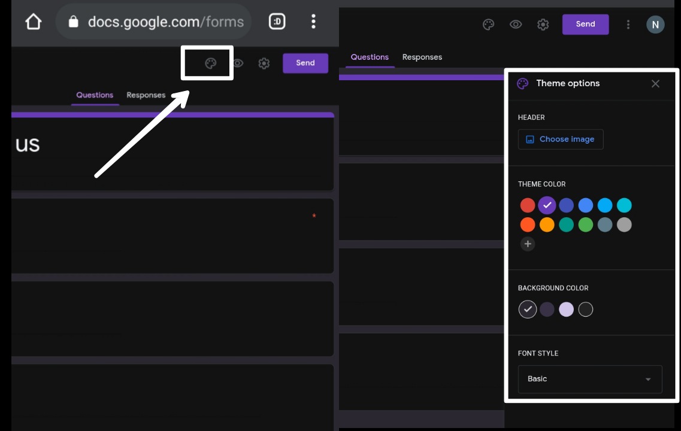Click the Choose image button
This screenshot has height=431, width=681.
[x=561, y=139]
